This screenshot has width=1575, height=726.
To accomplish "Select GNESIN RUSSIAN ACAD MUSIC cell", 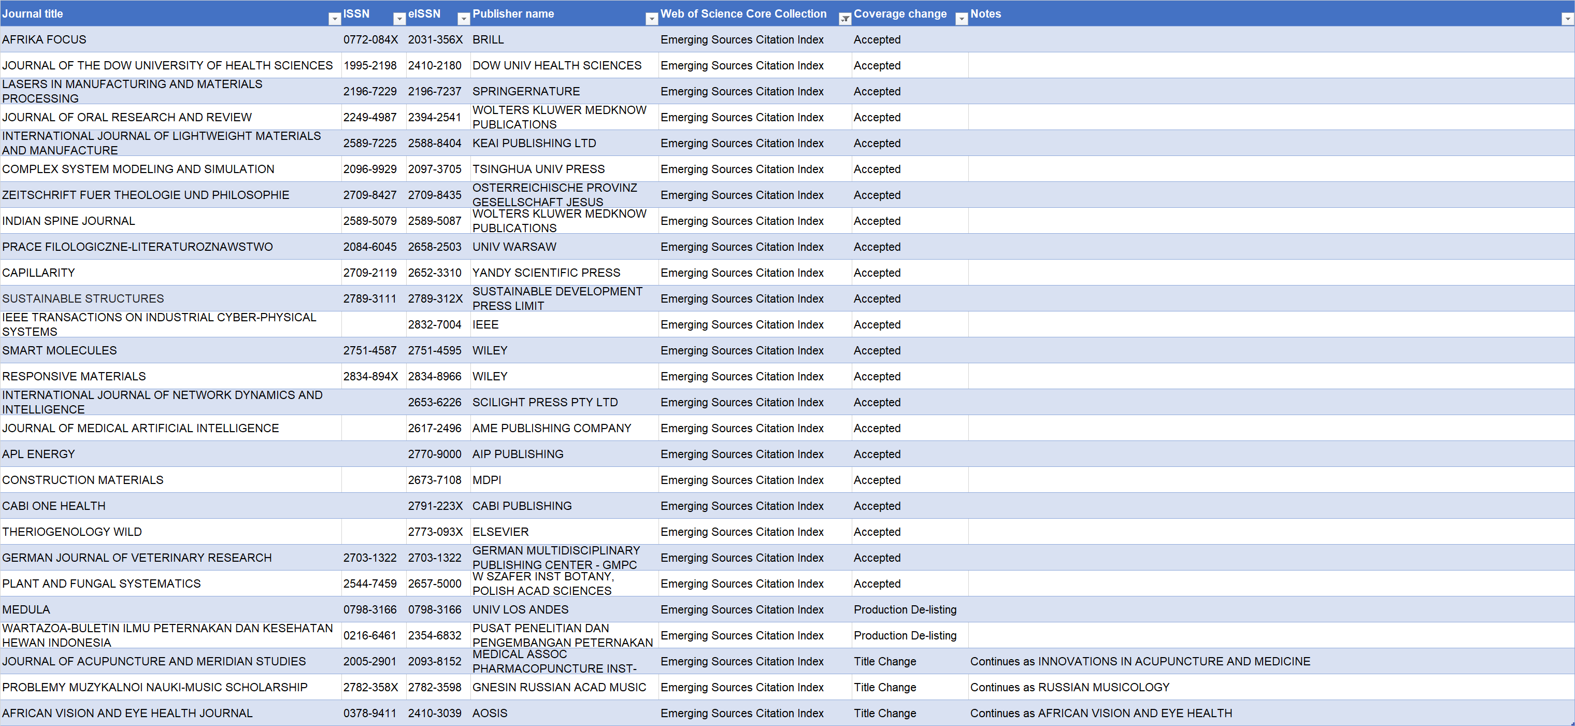I will pos(564,687).
